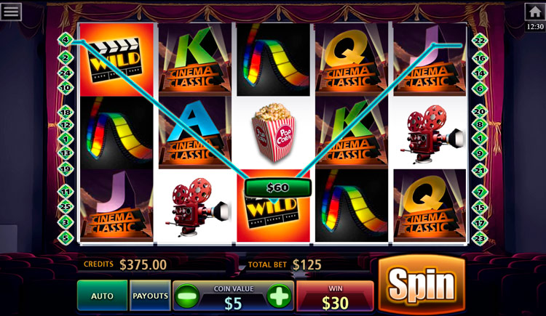Select payline 22 diamond marker
Viewport: 546px width, 316px height.
tap(480, 41)
